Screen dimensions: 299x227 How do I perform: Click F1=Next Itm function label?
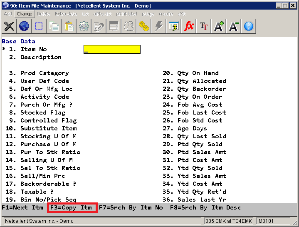22,207
